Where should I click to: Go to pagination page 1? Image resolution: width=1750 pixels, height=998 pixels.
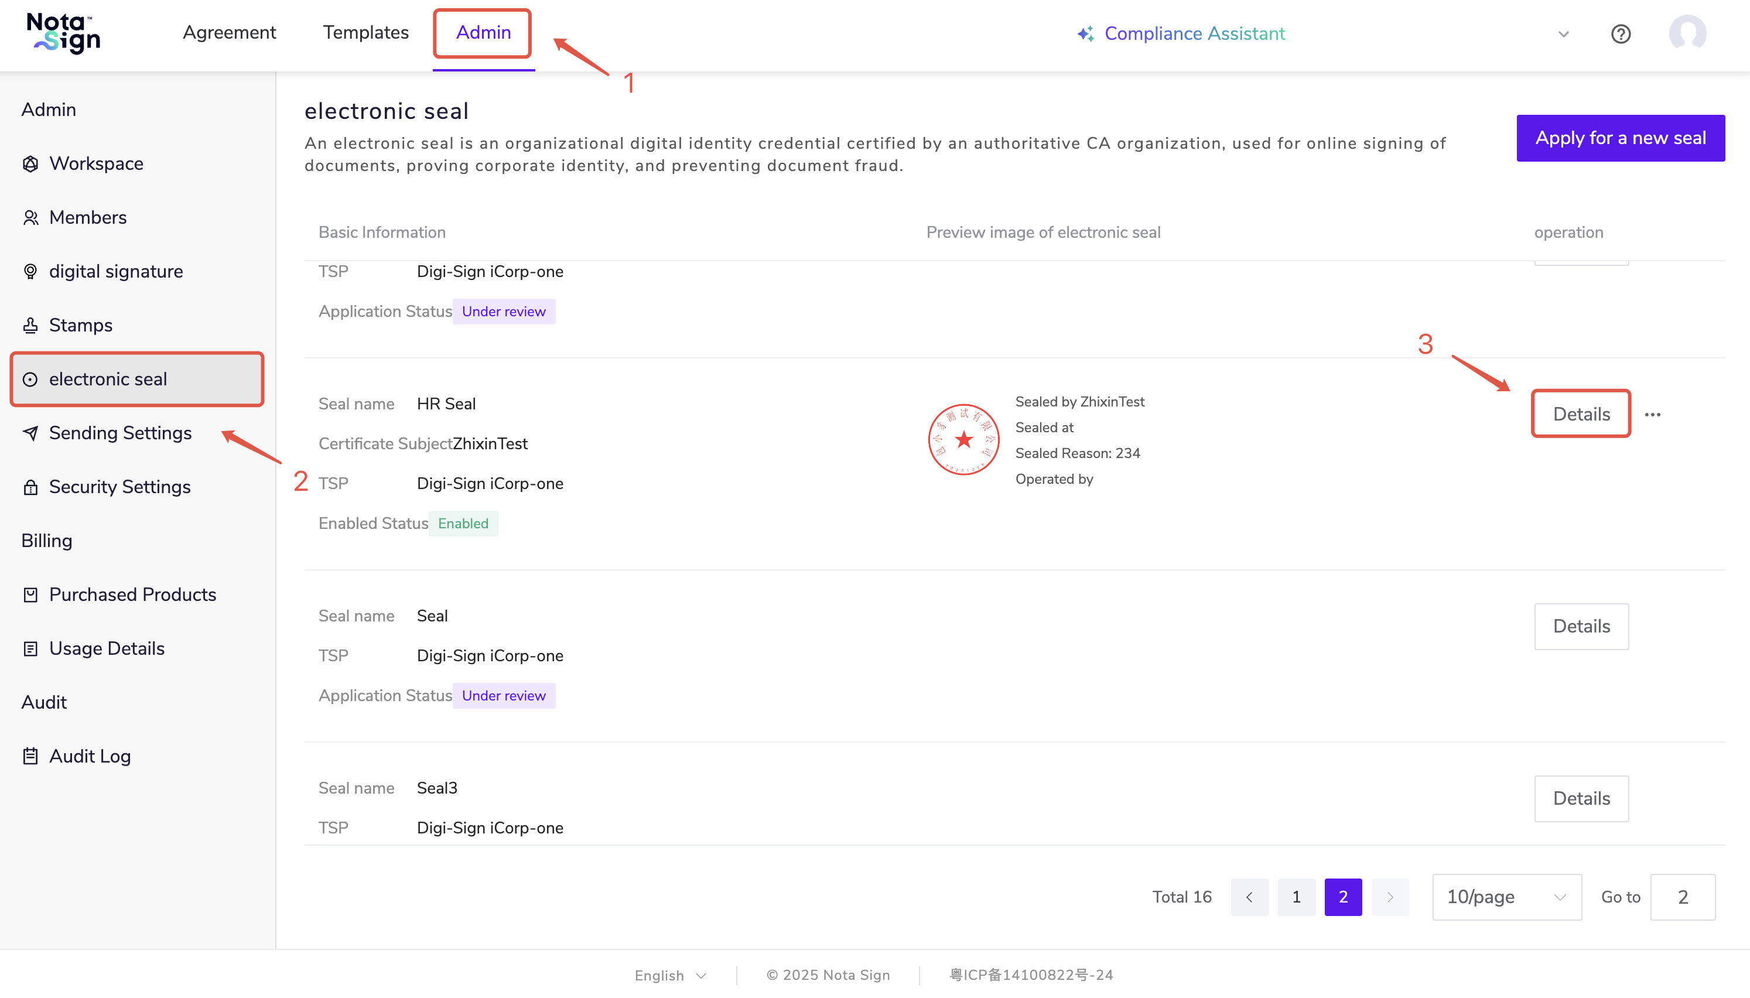pos(1296,897)
